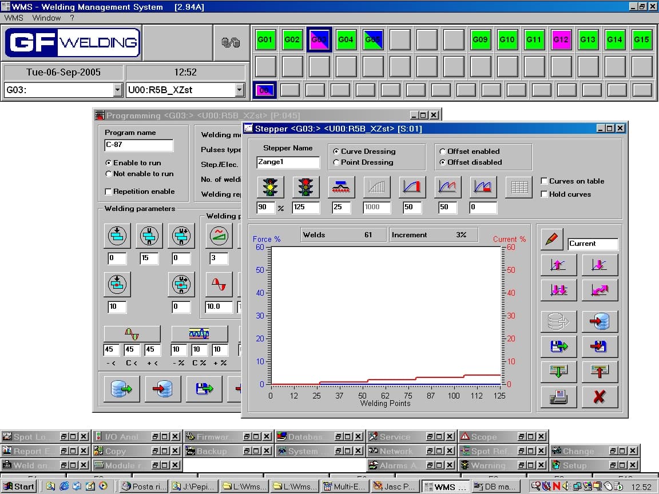Open the U00:R5B_XZst unit dropdown
The image size is (659, 494).
[x=239, y=90]
